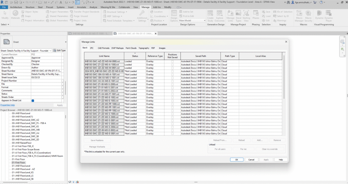Toggle Positions Not Saved for third link row
The height and width of the screenshot is (184, 348).
172,68
